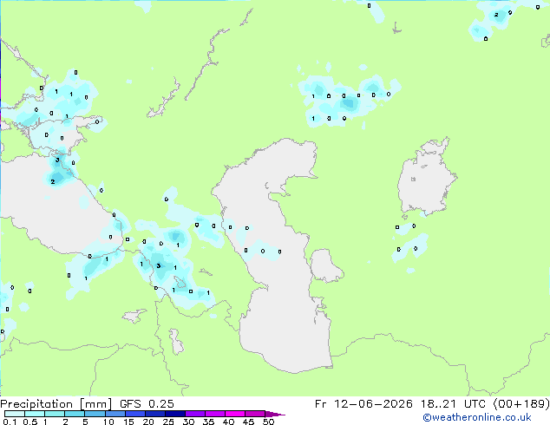Choose the 25–30 mm navy legend segment
The width and height of the screenshot is (550, 425).
pos(174,414)
